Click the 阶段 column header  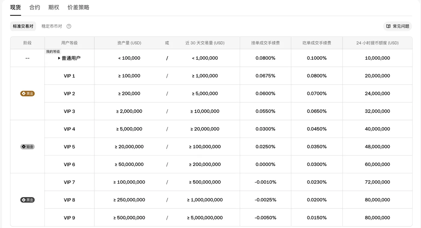pos(27,43)
